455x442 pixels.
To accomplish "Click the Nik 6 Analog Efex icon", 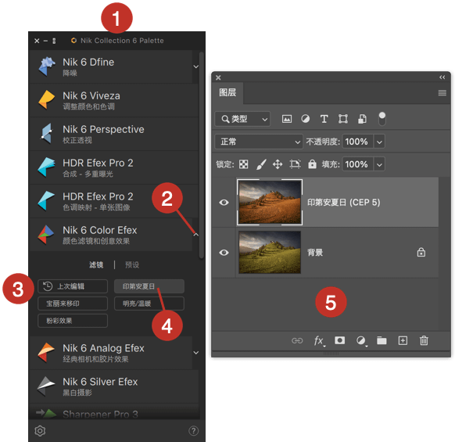I will (46, 353).
